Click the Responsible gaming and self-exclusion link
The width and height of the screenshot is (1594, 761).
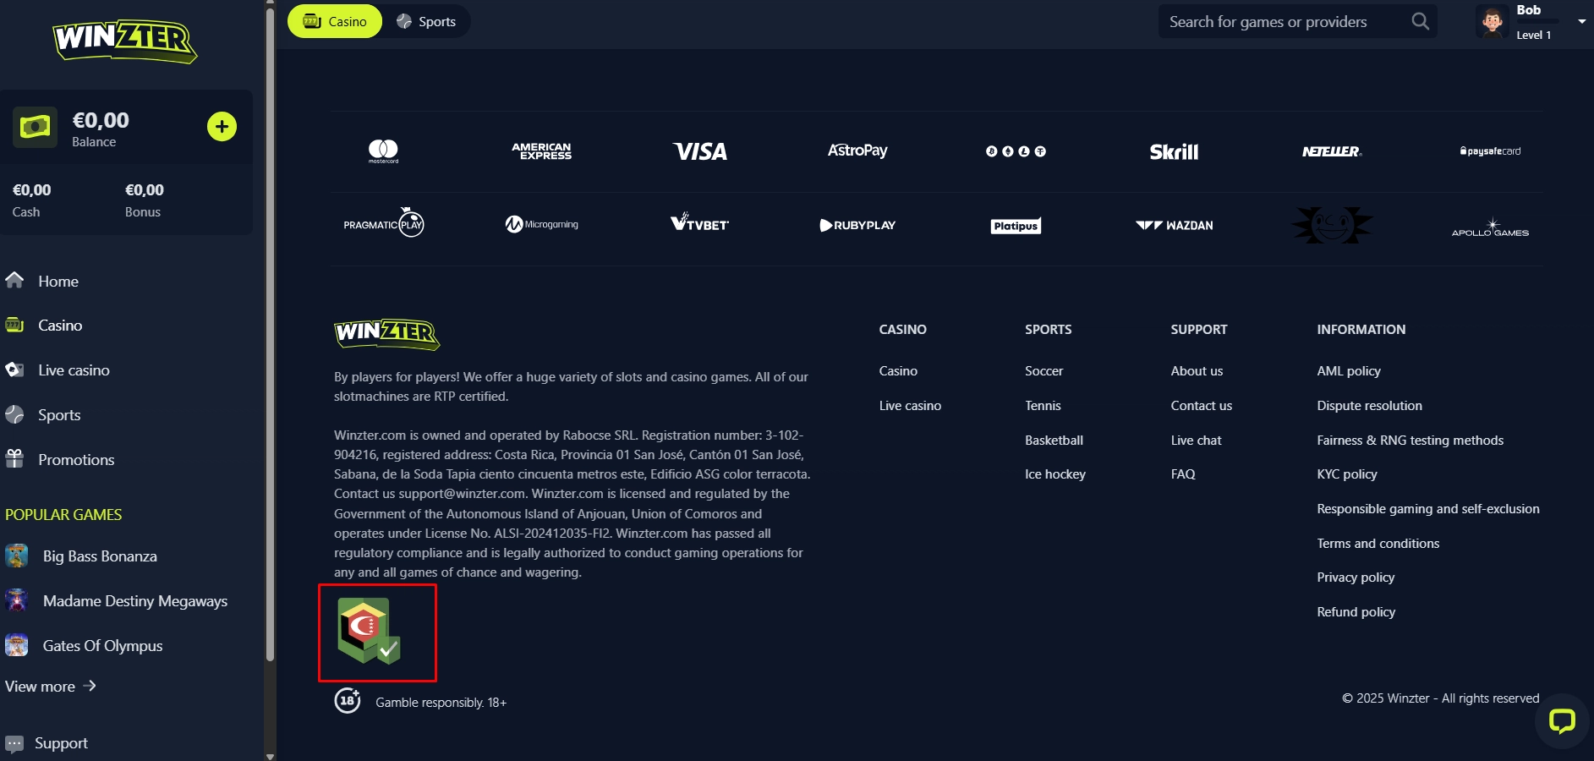pyautogui.click(x=1427, y=509)
